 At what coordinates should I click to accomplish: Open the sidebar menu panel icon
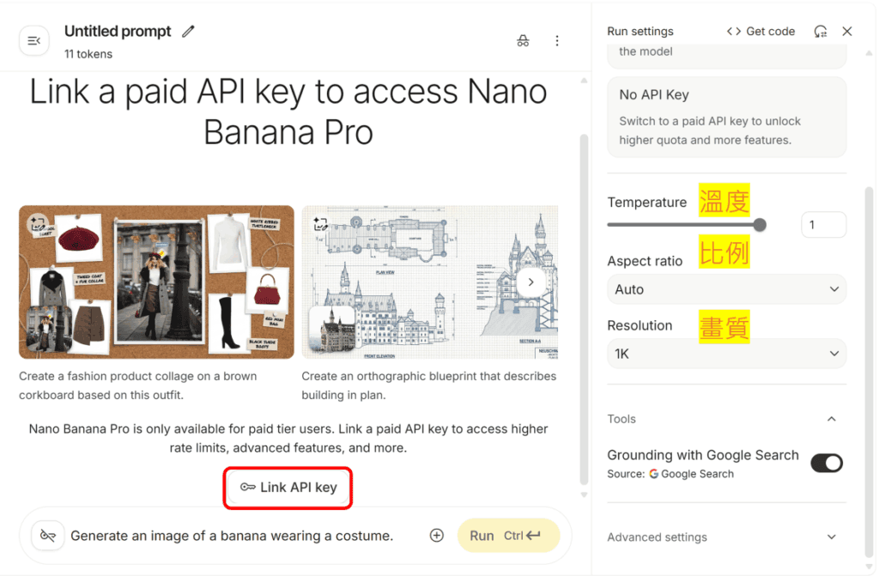click(34, 41)
